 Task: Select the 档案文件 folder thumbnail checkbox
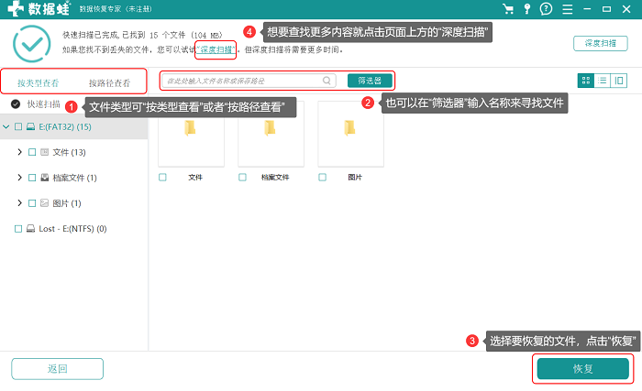242,177
